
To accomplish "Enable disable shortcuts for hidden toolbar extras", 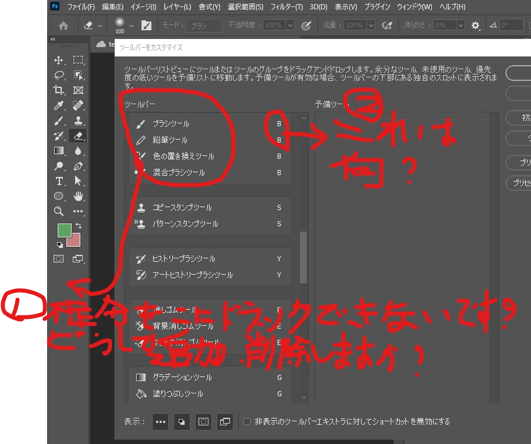I will (x=247, y=421).
